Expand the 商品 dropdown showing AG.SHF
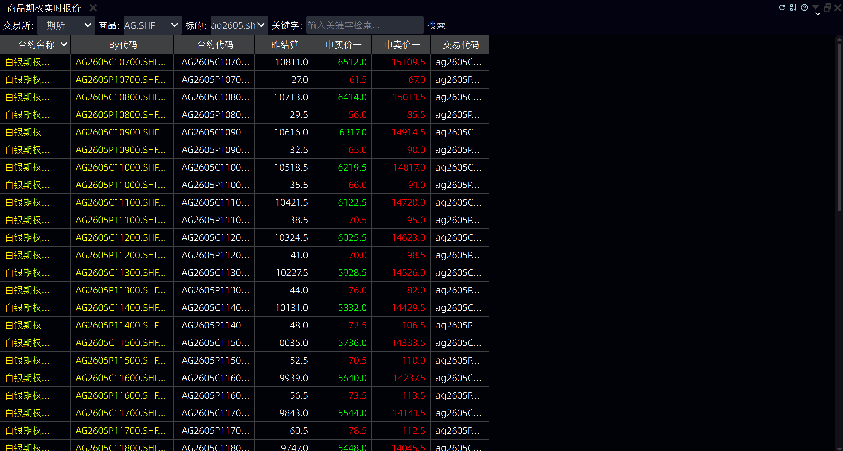 tap(152, 25)
